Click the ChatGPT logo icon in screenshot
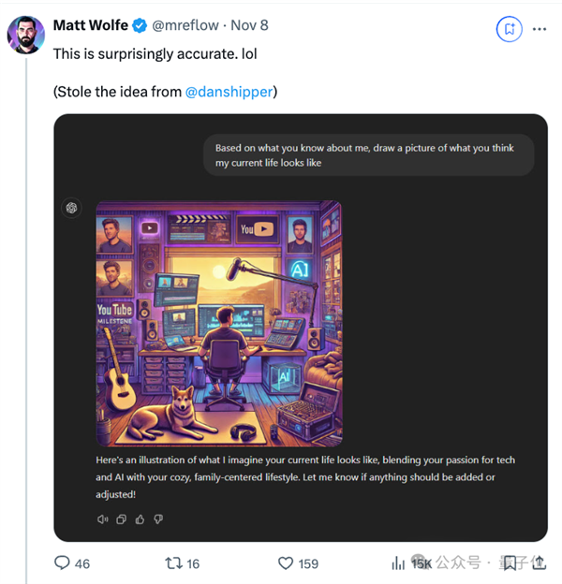562x584 pixels. 72,209
